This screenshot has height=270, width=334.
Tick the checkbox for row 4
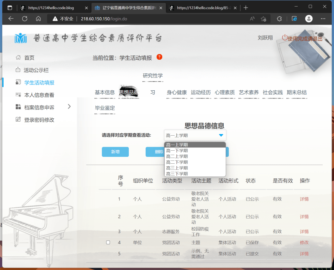(x=108, y=243)
